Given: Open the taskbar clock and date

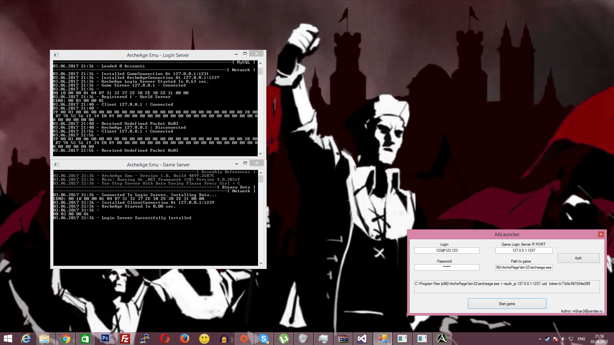Looking at the screenshot, I should tap(599, 339).
